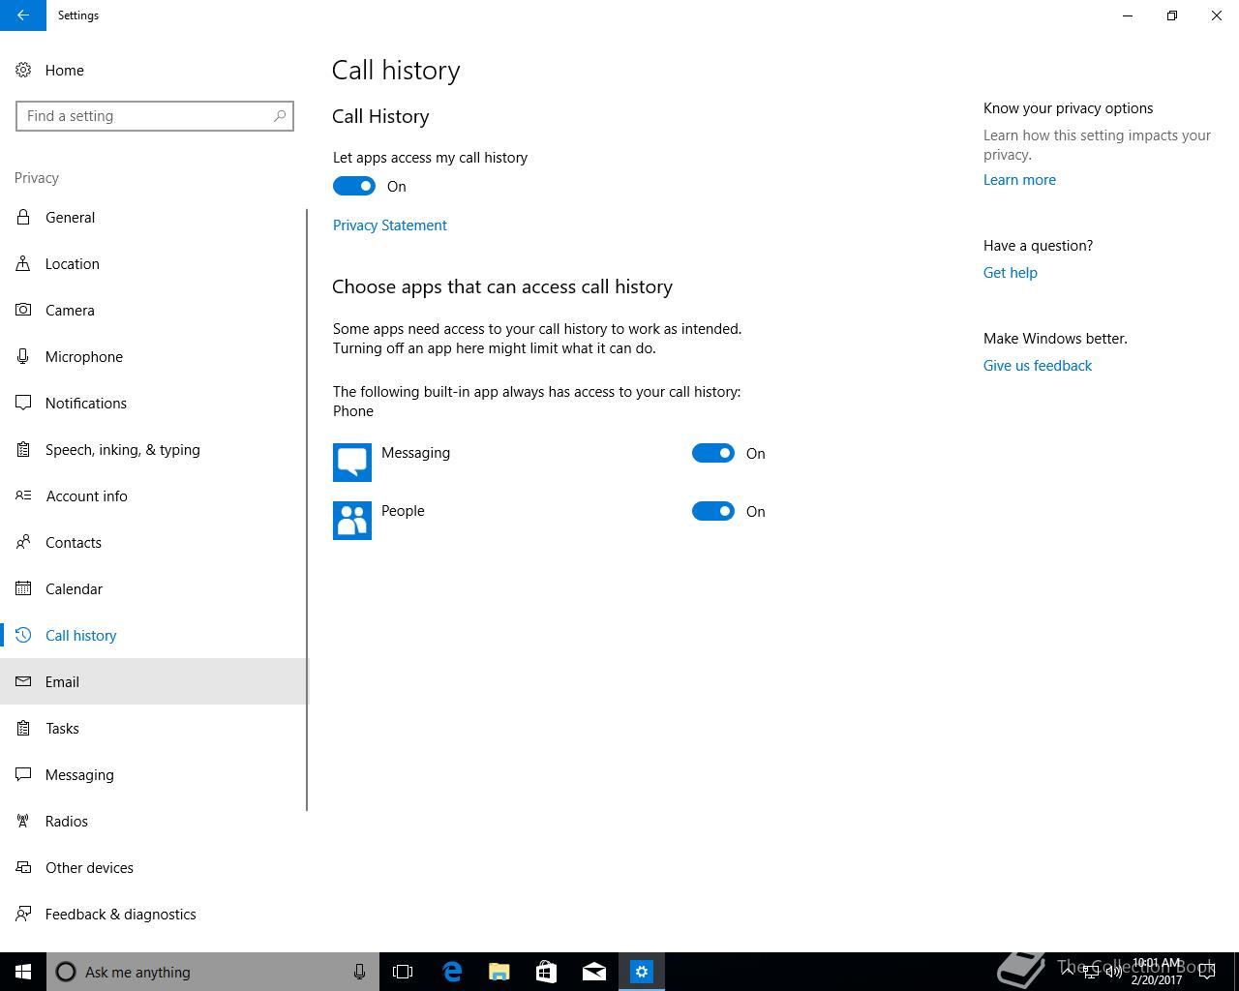Select the Feedback & diagnostics icon

[x=23, y=914]
